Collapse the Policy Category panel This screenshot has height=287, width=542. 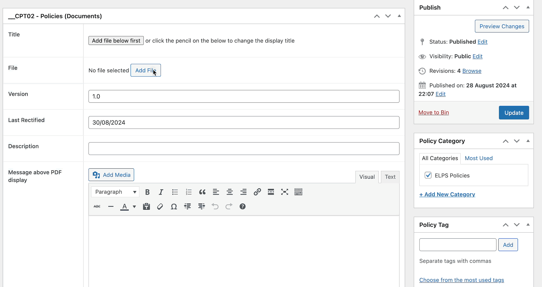pos(528,141)
